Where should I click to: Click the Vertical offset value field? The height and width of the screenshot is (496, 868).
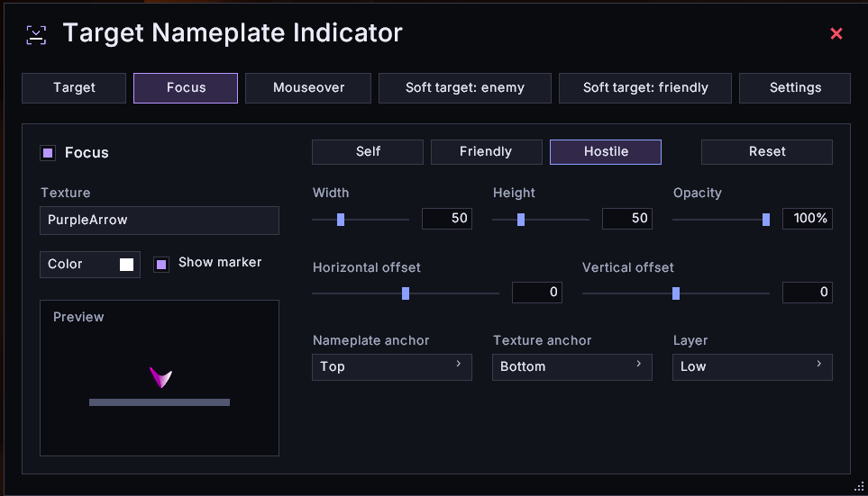pyautogui.click(x=808, y=293)
